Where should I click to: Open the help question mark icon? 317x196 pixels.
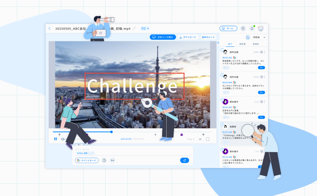click(243, 28)
